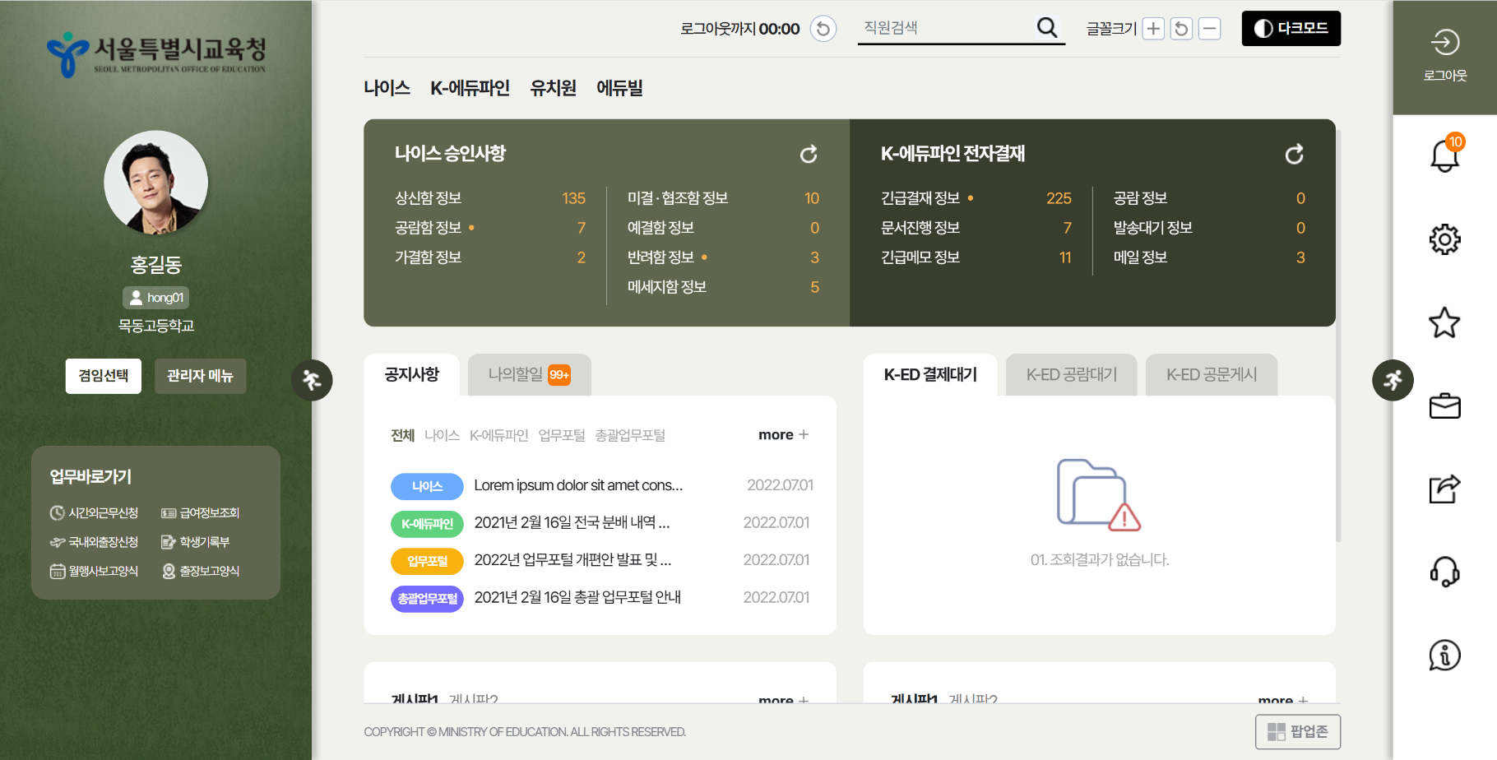
Task: Switch to K-ED 결제대기 tab
Action: pyautogui.click(x=930, y=375)
